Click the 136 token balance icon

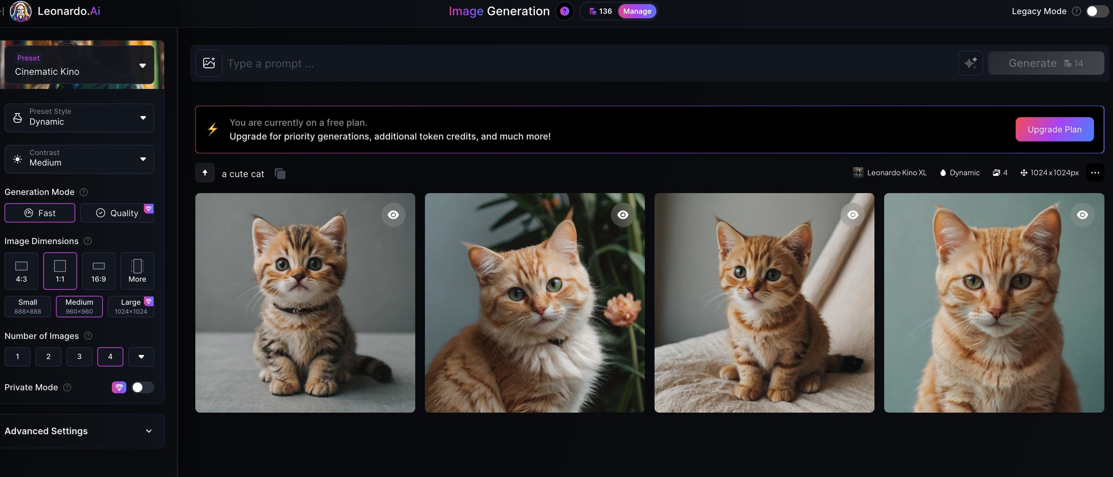tap(593, 11)
